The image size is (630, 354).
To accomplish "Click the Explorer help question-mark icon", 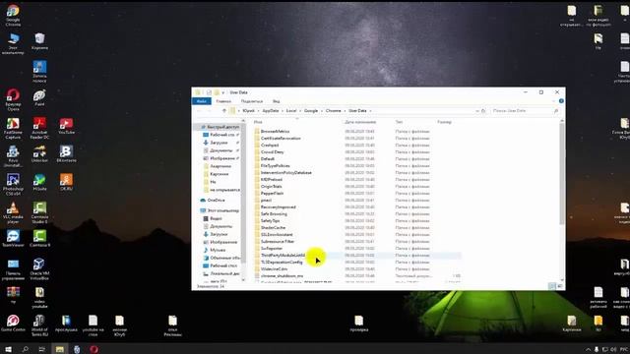I will point(561,101).
